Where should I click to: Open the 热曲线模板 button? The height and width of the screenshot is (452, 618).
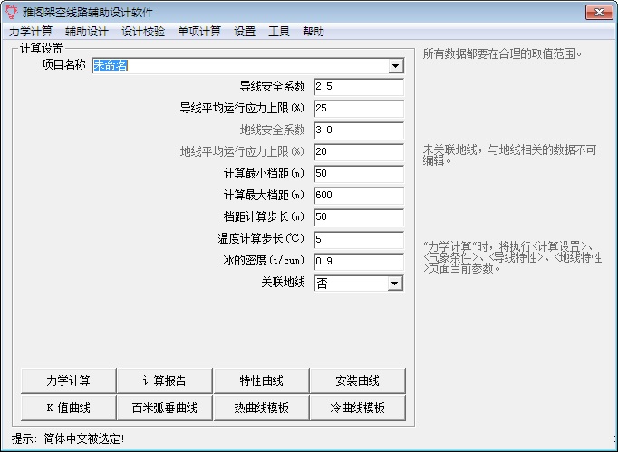point(261,408)
